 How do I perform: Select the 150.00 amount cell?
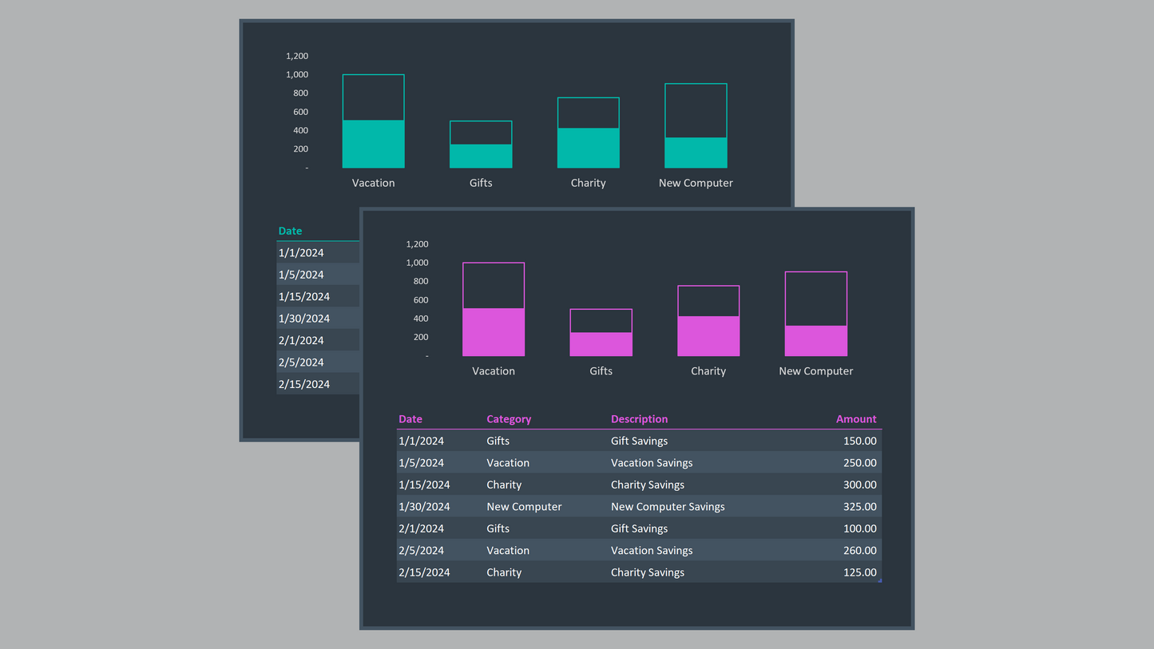click(859, 441)
